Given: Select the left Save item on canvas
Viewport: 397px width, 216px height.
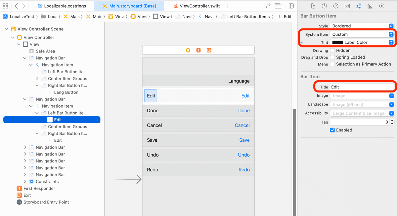Looking at the screenshot, I should click(152, 140).
